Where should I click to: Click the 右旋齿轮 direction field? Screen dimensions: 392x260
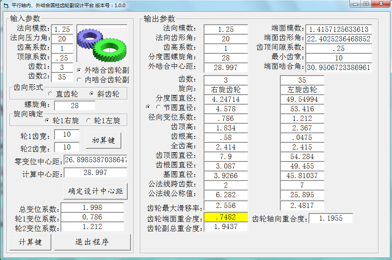[x=226, y=90]
